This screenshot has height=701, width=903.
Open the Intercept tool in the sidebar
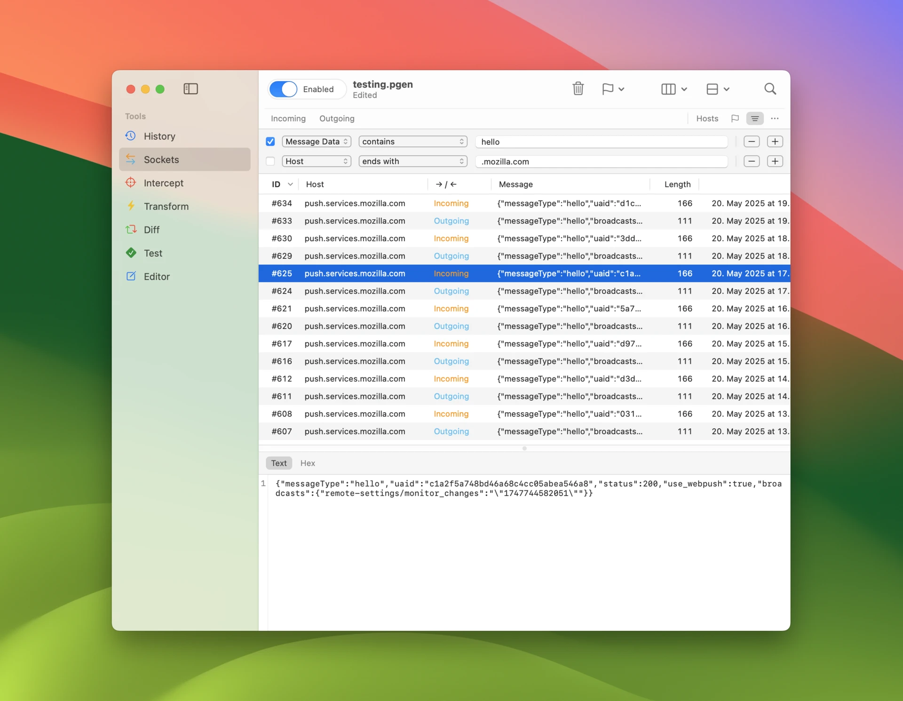(x=163, y=183)
